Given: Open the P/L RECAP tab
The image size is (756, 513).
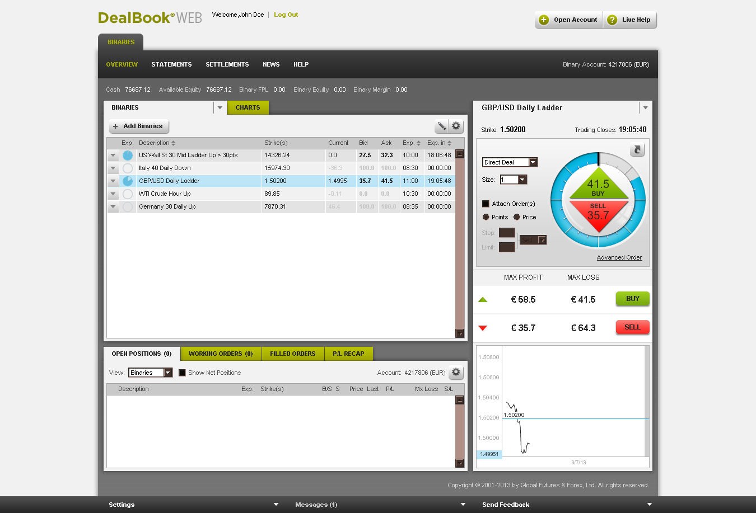Looking at the screenshot, I should pyautogui.click(x=348, y=354).
